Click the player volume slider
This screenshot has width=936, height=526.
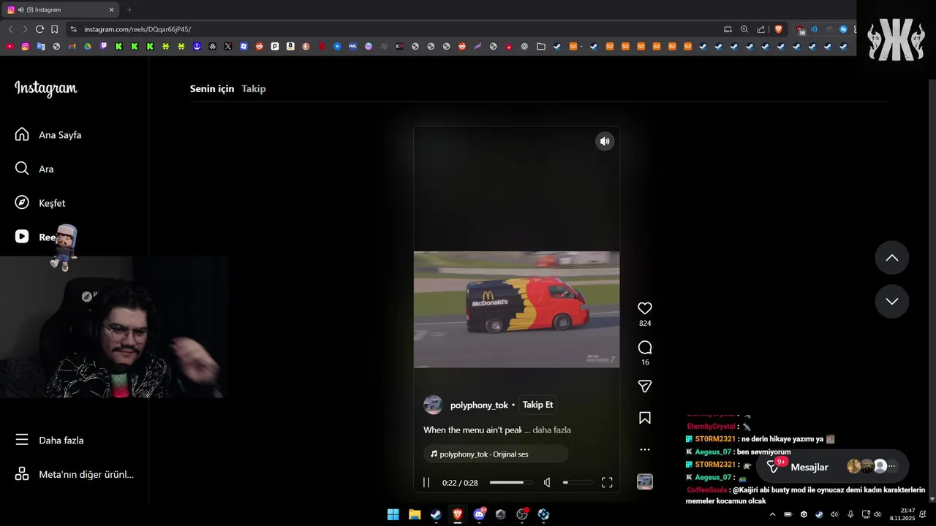[578, 482]
